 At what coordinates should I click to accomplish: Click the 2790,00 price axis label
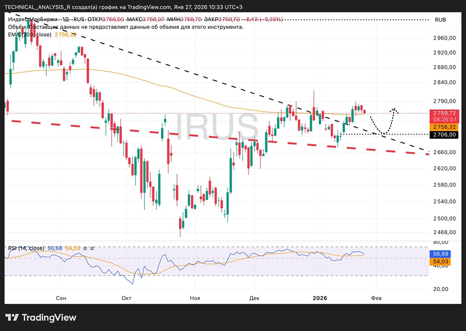click(x=445, y=101)
